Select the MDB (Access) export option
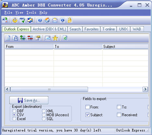The height and width of the screenshot is (135, 152). [x=44, y=115]
